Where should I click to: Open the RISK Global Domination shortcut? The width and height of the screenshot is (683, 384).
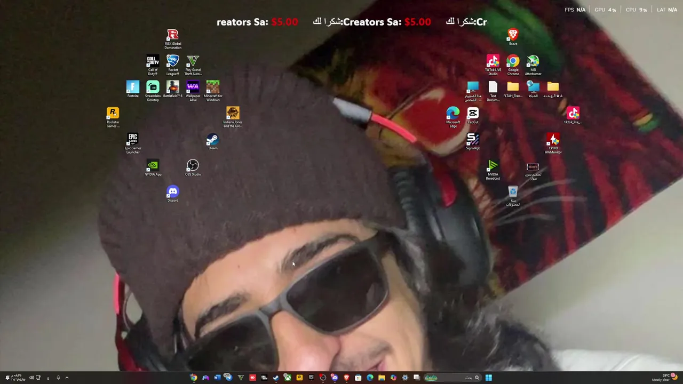(x=172, y=39)
